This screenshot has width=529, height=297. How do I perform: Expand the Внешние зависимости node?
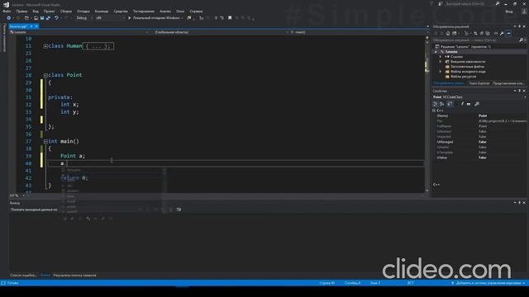pyautogui.click(x=441, y=62)
